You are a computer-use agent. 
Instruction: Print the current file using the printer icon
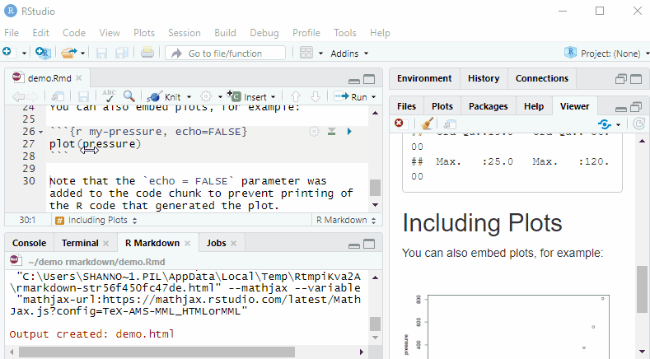tap(147, 53)
